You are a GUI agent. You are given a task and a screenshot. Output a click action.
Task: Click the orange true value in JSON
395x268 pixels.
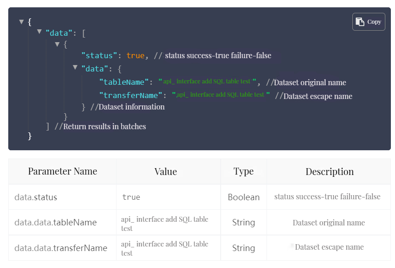(x=135, y=55)
